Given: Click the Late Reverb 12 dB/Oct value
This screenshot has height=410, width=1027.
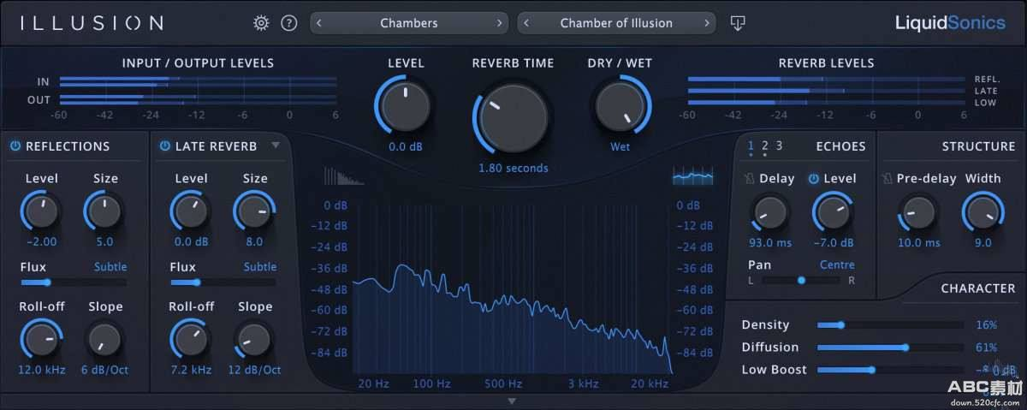Looking at the screenshot, I should click(x=255, y=370).
